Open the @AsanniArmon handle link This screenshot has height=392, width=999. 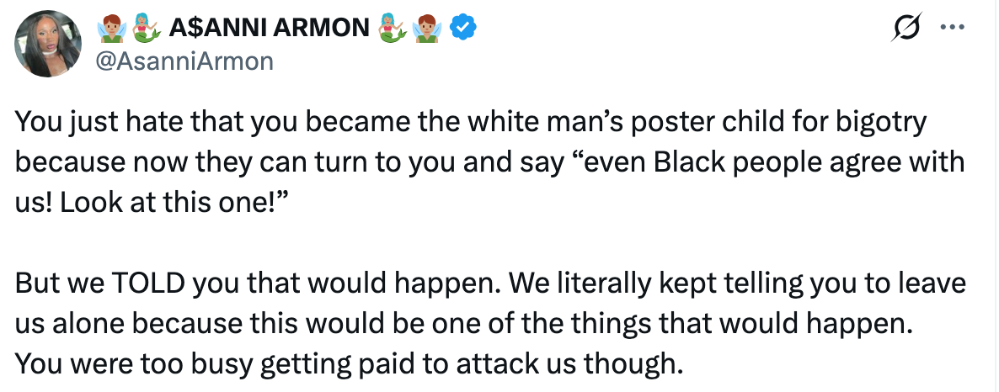coord(185,61)
